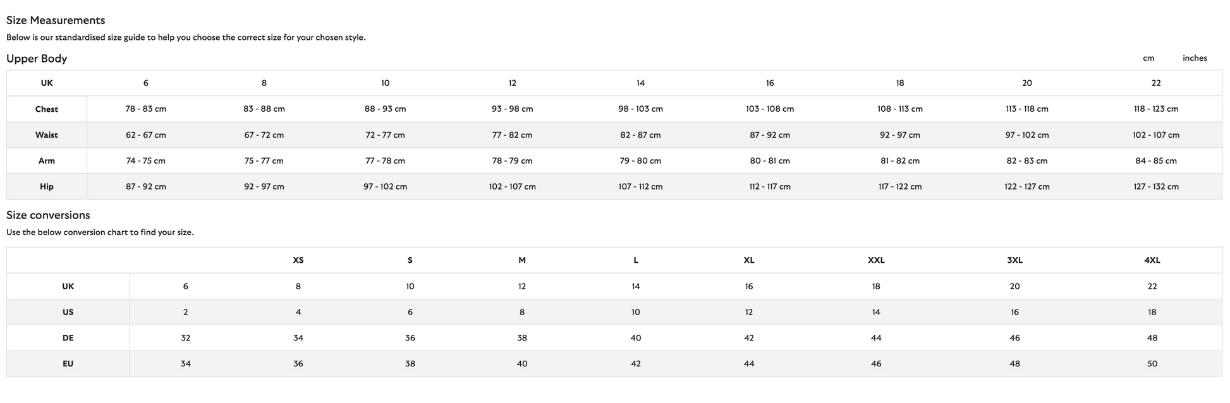
Task: Click the US row label in conversions
Action: (68, 312)
